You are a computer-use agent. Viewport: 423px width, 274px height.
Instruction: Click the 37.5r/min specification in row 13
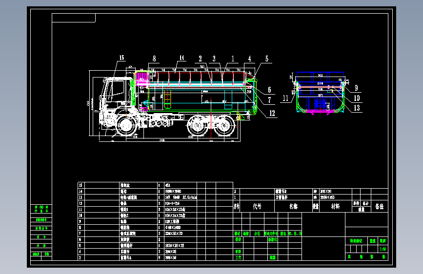tap(189, 197)
